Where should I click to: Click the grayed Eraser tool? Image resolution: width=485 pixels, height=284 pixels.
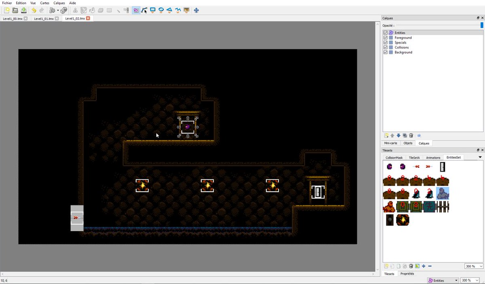point(101,10)
